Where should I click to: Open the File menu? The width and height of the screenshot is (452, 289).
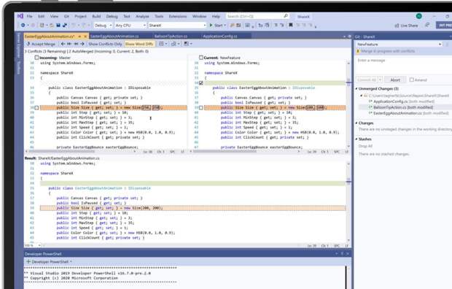pyautogui.click(x=30, y=17)
